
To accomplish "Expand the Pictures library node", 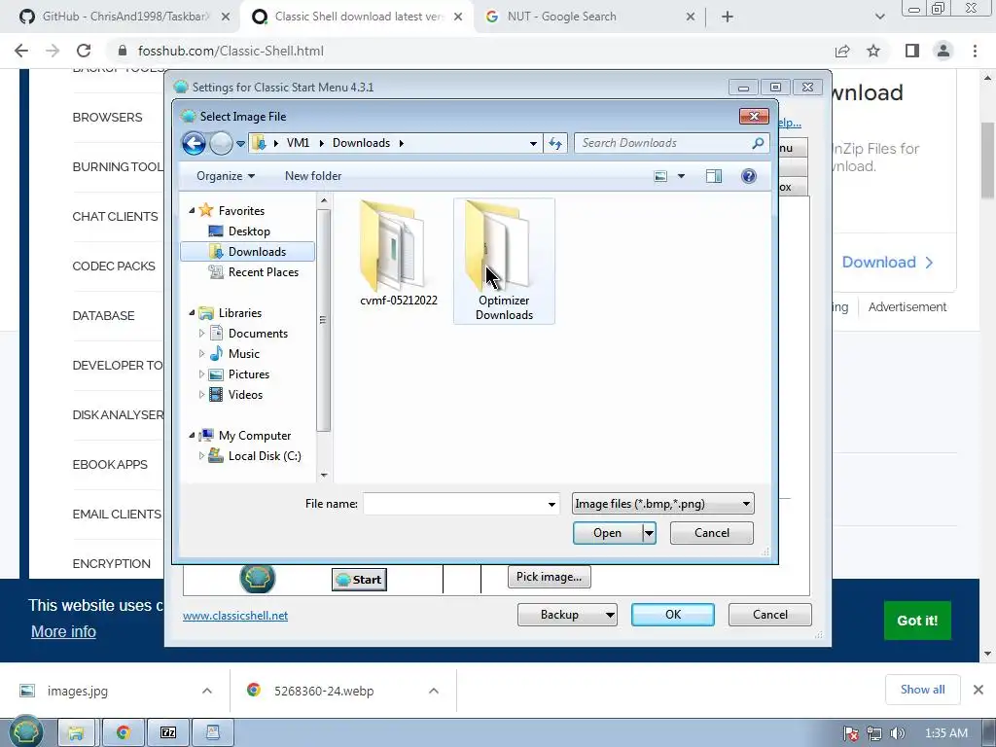I will tap(202, 374).
